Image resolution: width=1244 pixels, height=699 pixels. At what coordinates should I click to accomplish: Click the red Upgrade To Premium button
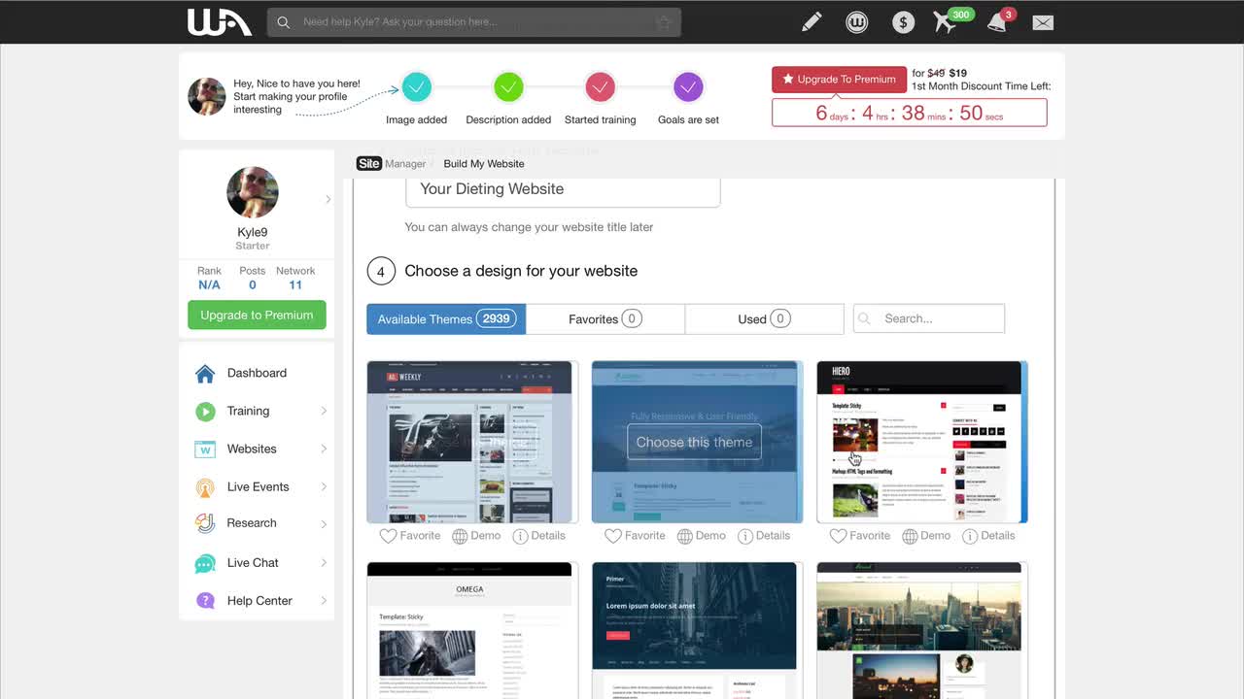[840, 80]
